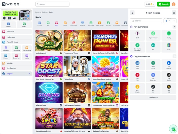Close the Select method panel
Screen dimensions: 178x134
point(174,13)
